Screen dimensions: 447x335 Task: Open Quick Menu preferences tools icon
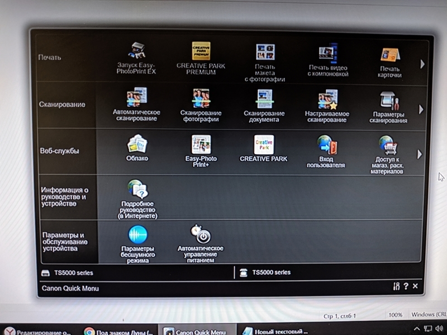click(396, 286)
